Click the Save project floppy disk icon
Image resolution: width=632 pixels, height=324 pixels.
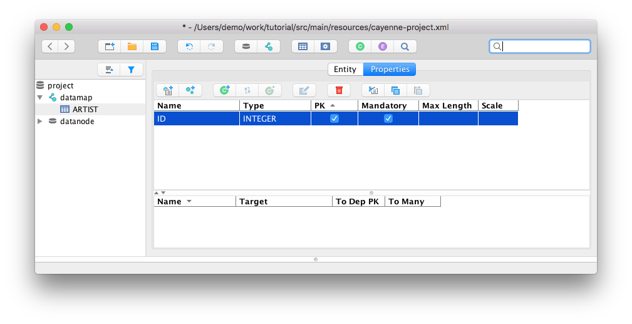pyautogui.click(x=154, y=46)
